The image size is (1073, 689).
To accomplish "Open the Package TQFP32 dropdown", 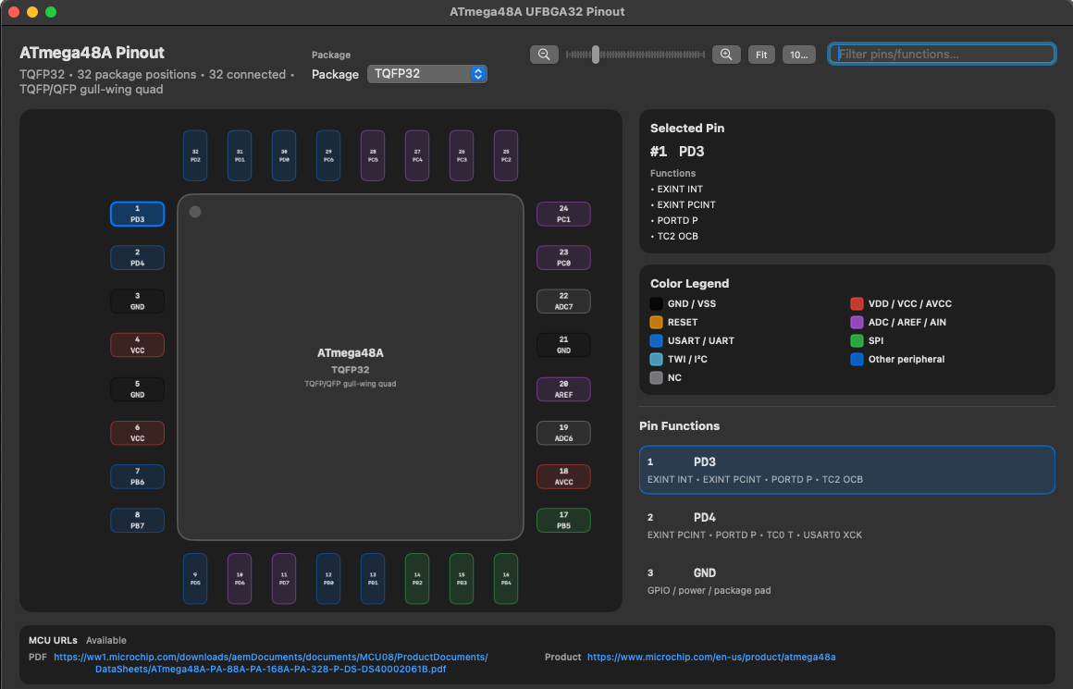I will [427, 74].
